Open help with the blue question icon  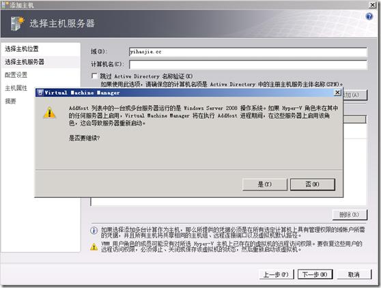tap(369, 16)
